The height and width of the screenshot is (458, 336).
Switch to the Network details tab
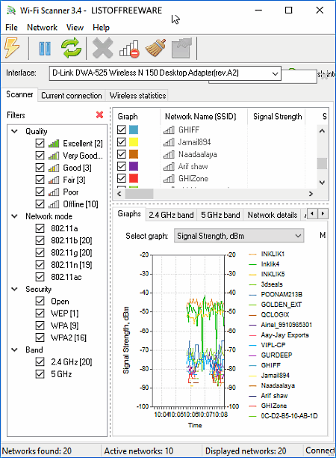click(x=273, y=215)
